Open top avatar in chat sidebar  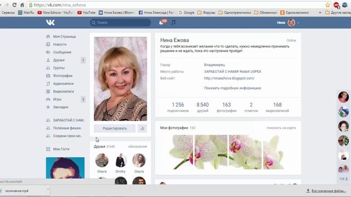[x=343, y=97]
